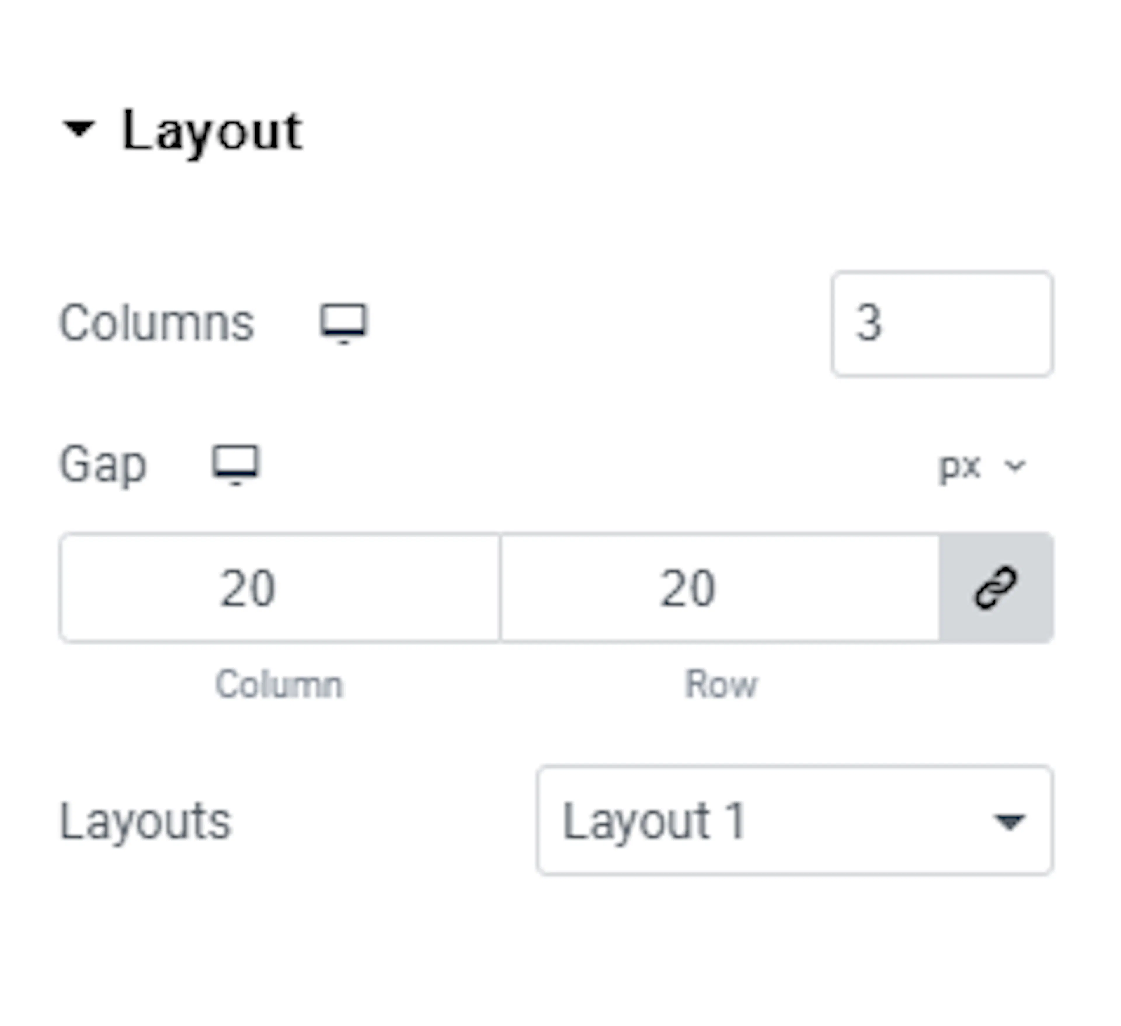Viewport: 1121px width, 1026px height.
Task: Open the Layouts dropdown showing Layout 1
Action: [x=795, y=821]
